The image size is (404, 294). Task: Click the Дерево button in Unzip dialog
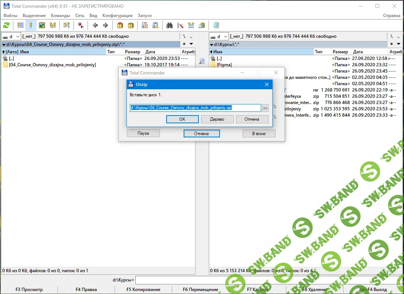click(x=217, y=119)
